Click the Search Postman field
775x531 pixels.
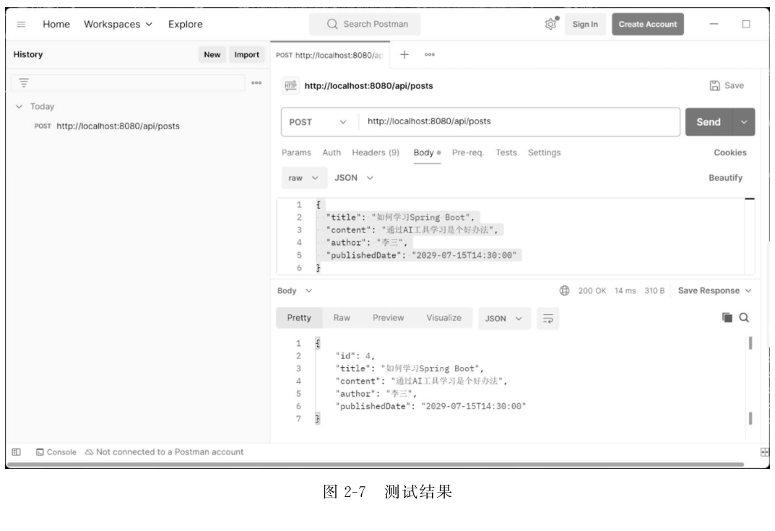(x=365, y=25)
